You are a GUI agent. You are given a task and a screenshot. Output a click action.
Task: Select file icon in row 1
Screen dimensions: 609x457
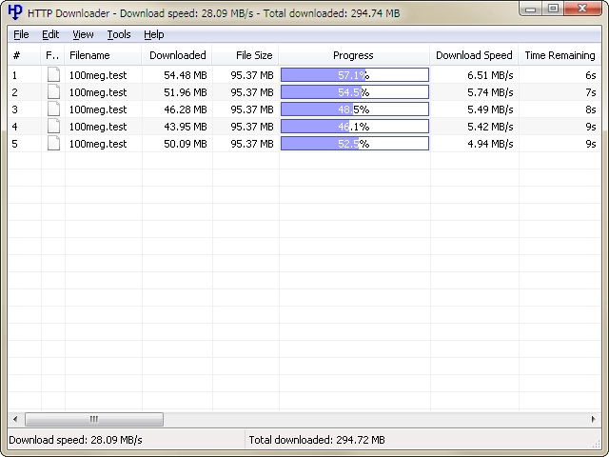tap(53, 74)
